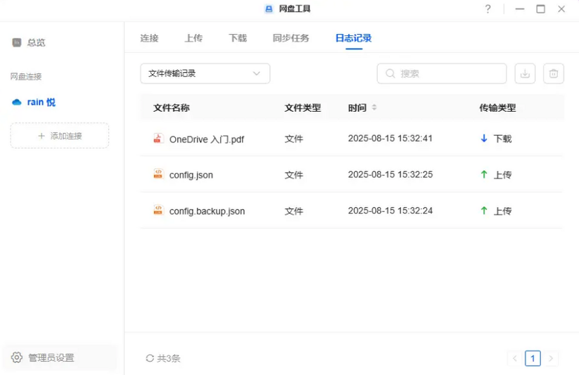Click the trash icon to clear logs
This screenshot has width=579, height=375.
553,73
